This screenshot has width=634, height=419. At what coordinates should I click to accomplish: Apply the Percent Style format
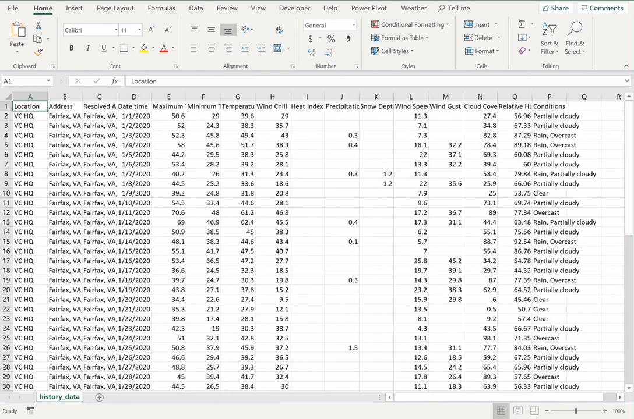tap(331, 39)
